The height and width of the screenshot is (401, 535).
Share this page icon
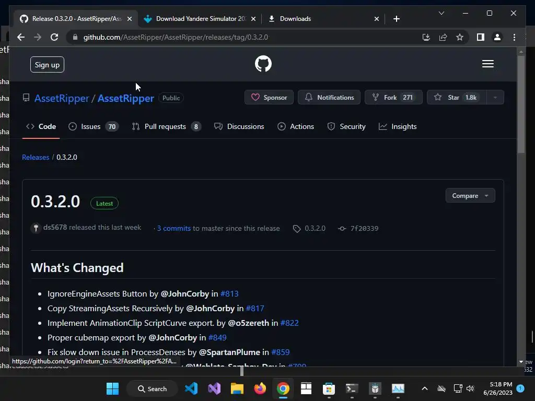coord(443,37)
